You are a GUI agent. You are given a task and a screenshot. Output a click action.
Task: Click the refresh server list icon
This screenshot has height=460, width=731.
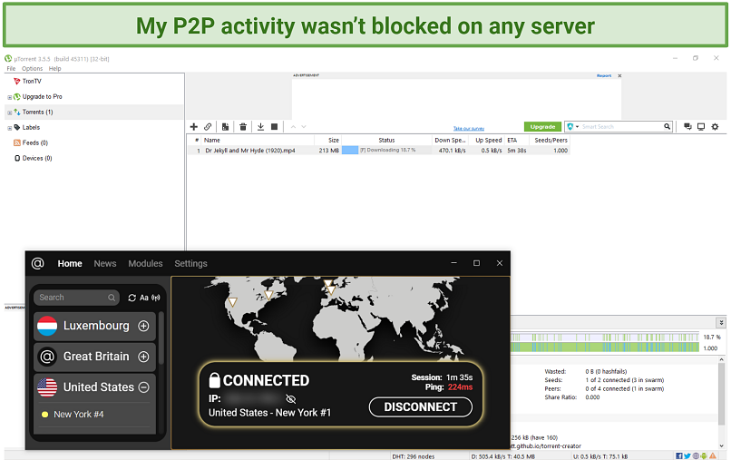click(x=132, y=298)
